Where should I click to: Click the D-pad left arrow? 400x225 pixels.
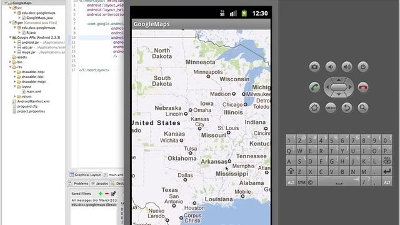pos(327,87)
